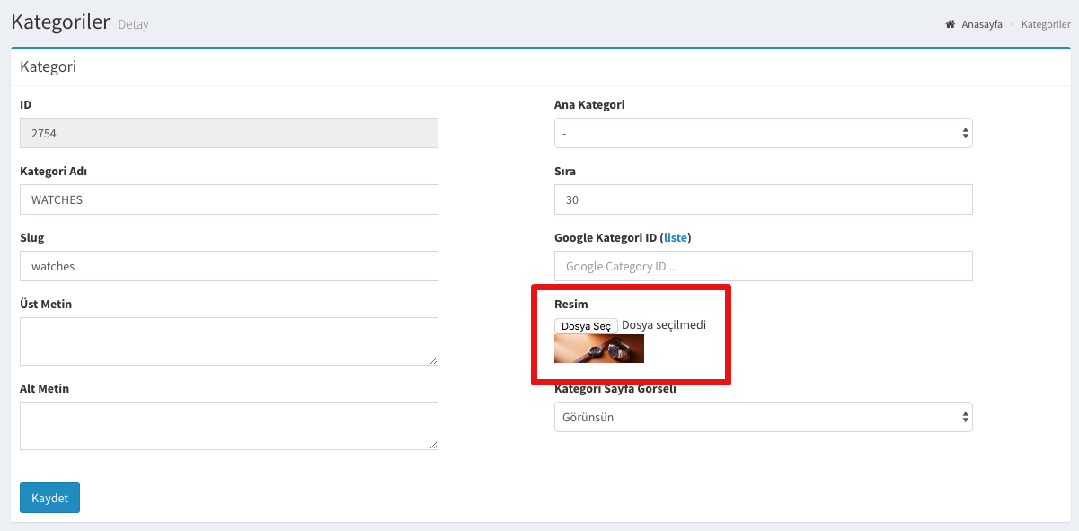The height and width of the screenshot is (531, 1079).
Task: Select the Sıra field showing 30
Action: coord(763,199)
